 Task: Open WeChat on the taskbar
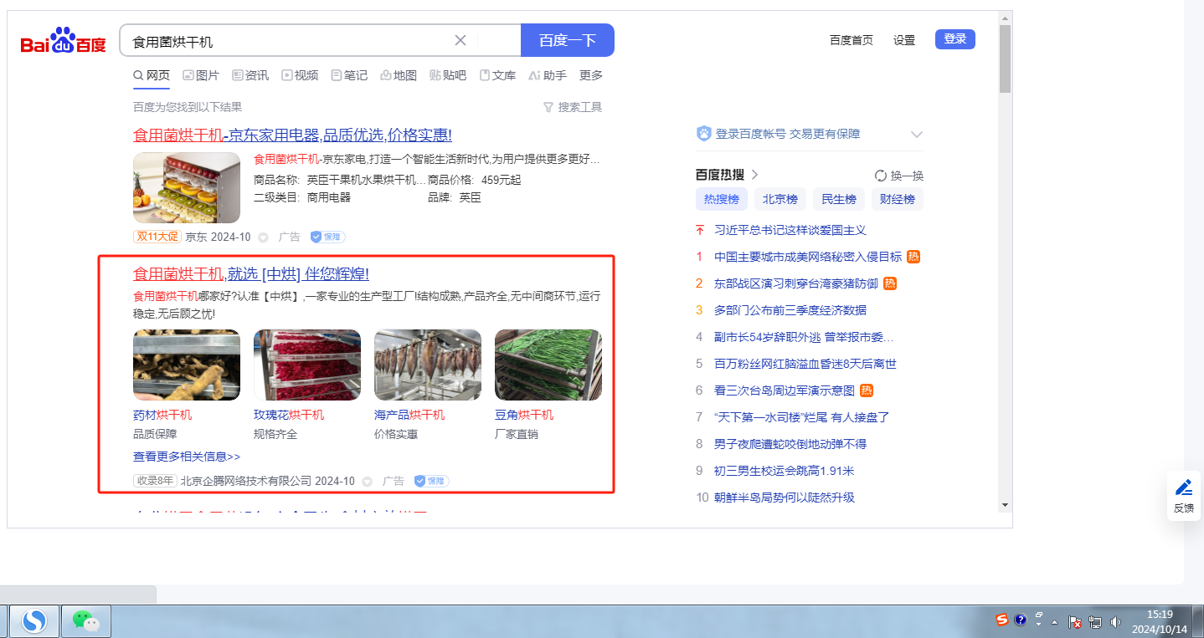tap(85, 620)
